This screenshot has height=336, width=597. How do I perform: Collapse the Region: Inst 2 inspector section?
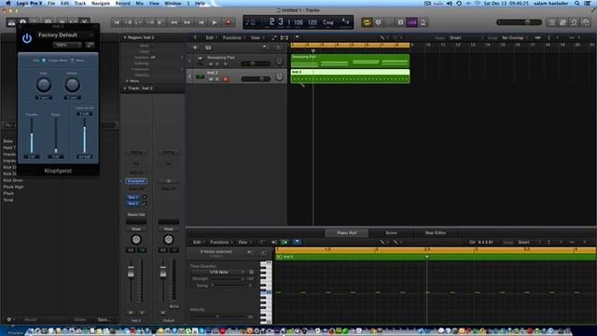[x=125, y=37]
